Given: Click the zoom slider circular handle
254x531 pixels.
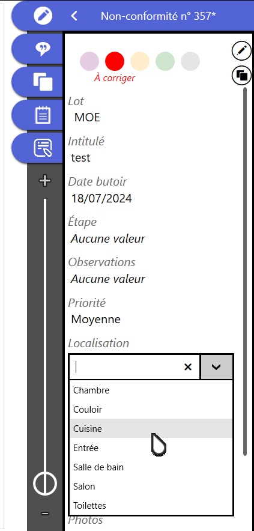Looking at the screenshot, I should [x=45, y=483].
